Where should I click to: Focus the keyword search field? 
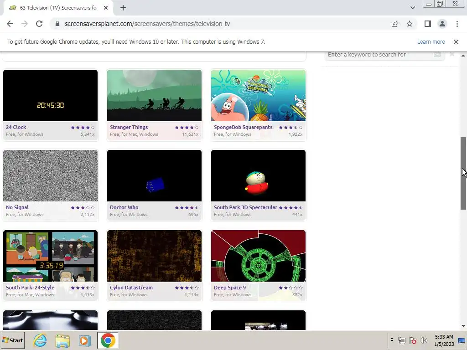[384, 55]
